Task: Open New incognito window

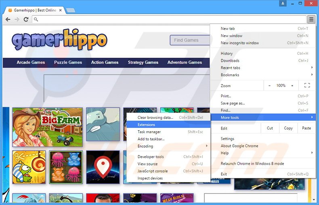Action: tap(263, 43)
